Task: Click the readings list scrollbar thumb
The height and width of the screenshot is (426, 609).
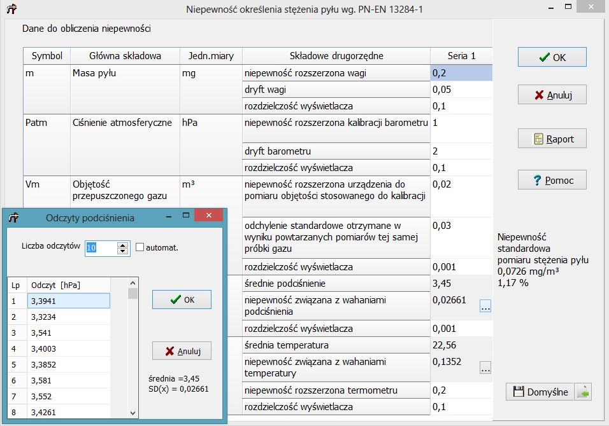Action: (x=133, y=294)
